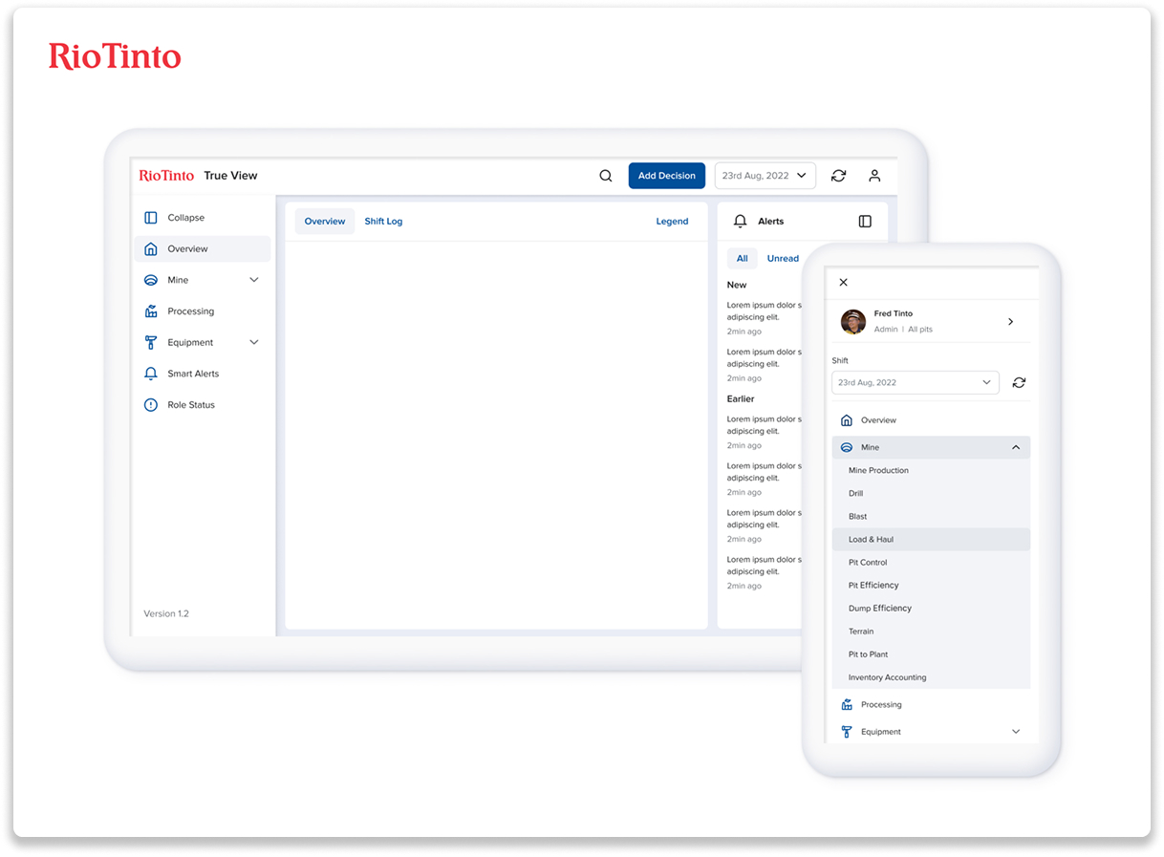Click the Collapse sidebar icon
Screen dimensions: 1164x857
point(151,218)
